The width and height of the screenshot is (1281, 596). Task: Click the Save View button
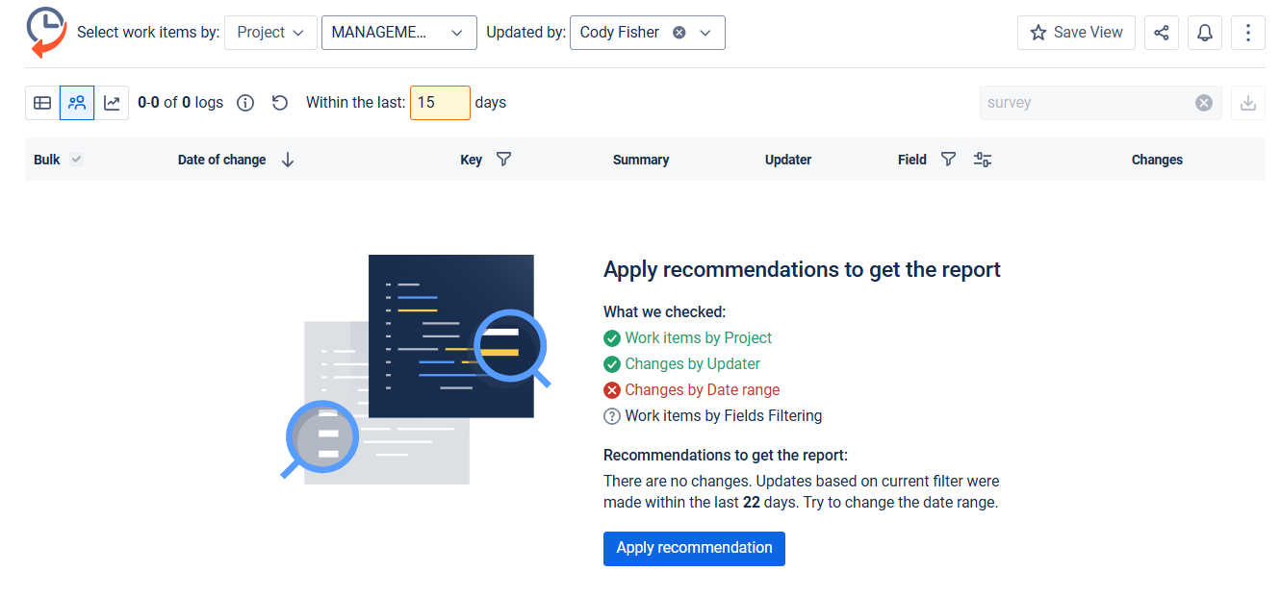click(1076, 33)
